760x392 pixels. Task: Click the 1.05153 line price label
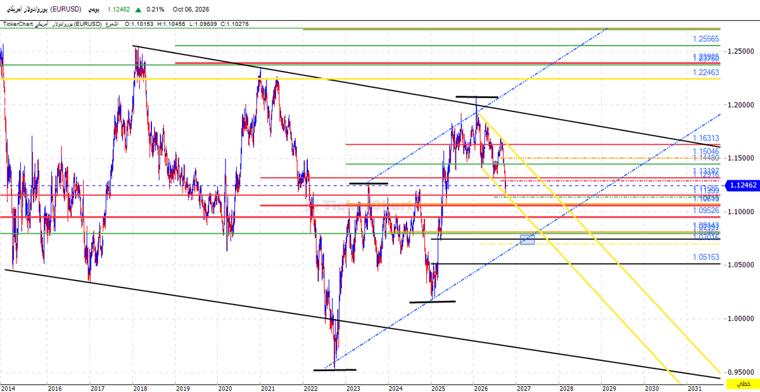[706, 257]
